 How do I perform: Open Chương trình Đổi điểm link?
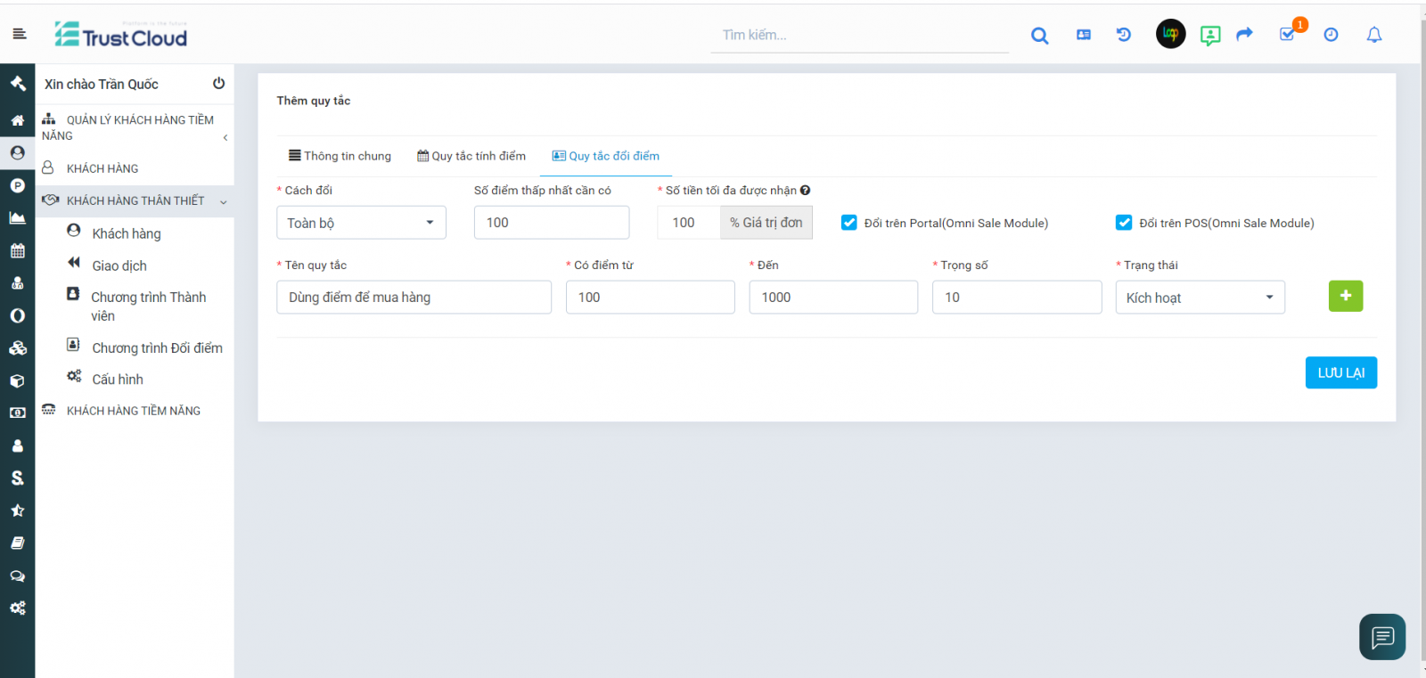click(x=157, y=347)
